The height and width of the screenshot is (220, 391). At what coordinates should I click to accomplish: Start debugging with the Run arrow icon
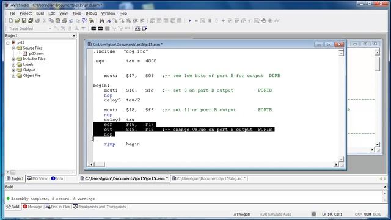coord(190,21)
